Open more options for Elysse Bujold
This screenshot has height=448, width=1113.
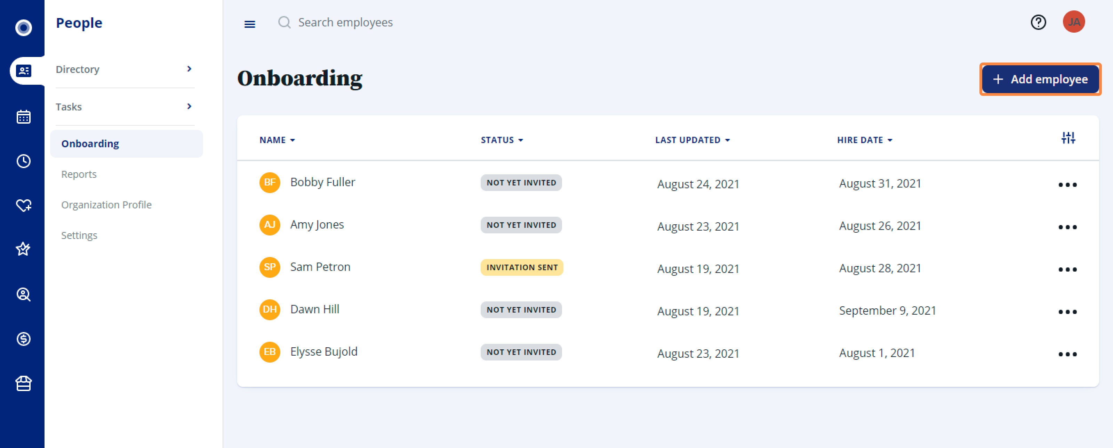tap(1067, 354)
